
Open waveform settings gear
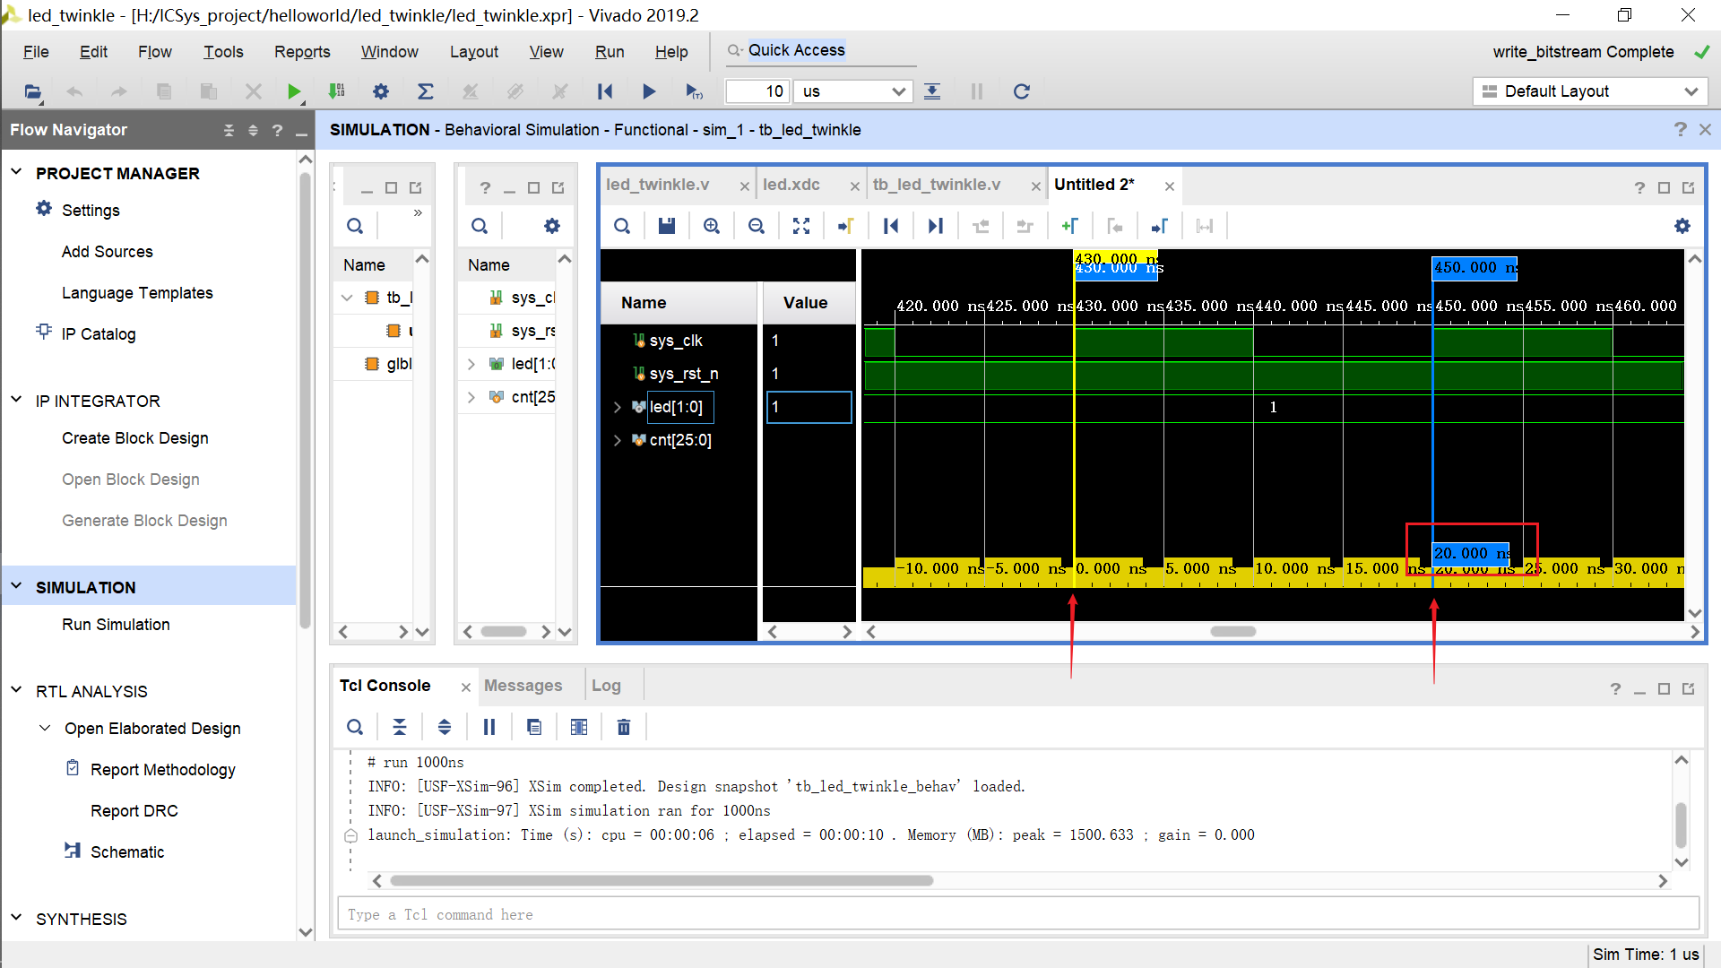click(x=1682, y=227)
